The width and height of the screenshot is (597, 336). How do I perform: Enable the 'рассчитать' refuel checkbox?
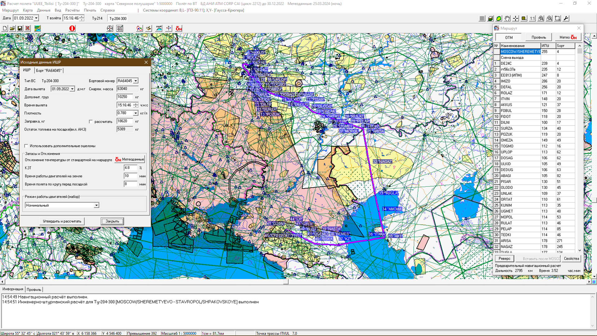click(x=91, y=122)
